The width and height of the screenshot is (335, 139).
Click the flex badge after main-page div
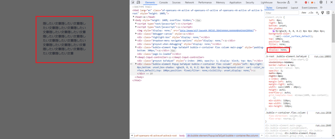pyautogui.click(x=173, y=51)
